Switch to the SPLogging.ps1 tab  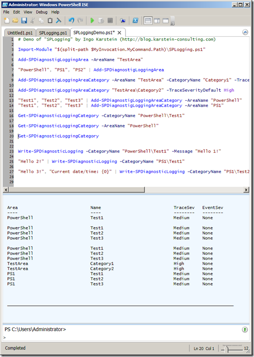(53, 33)
